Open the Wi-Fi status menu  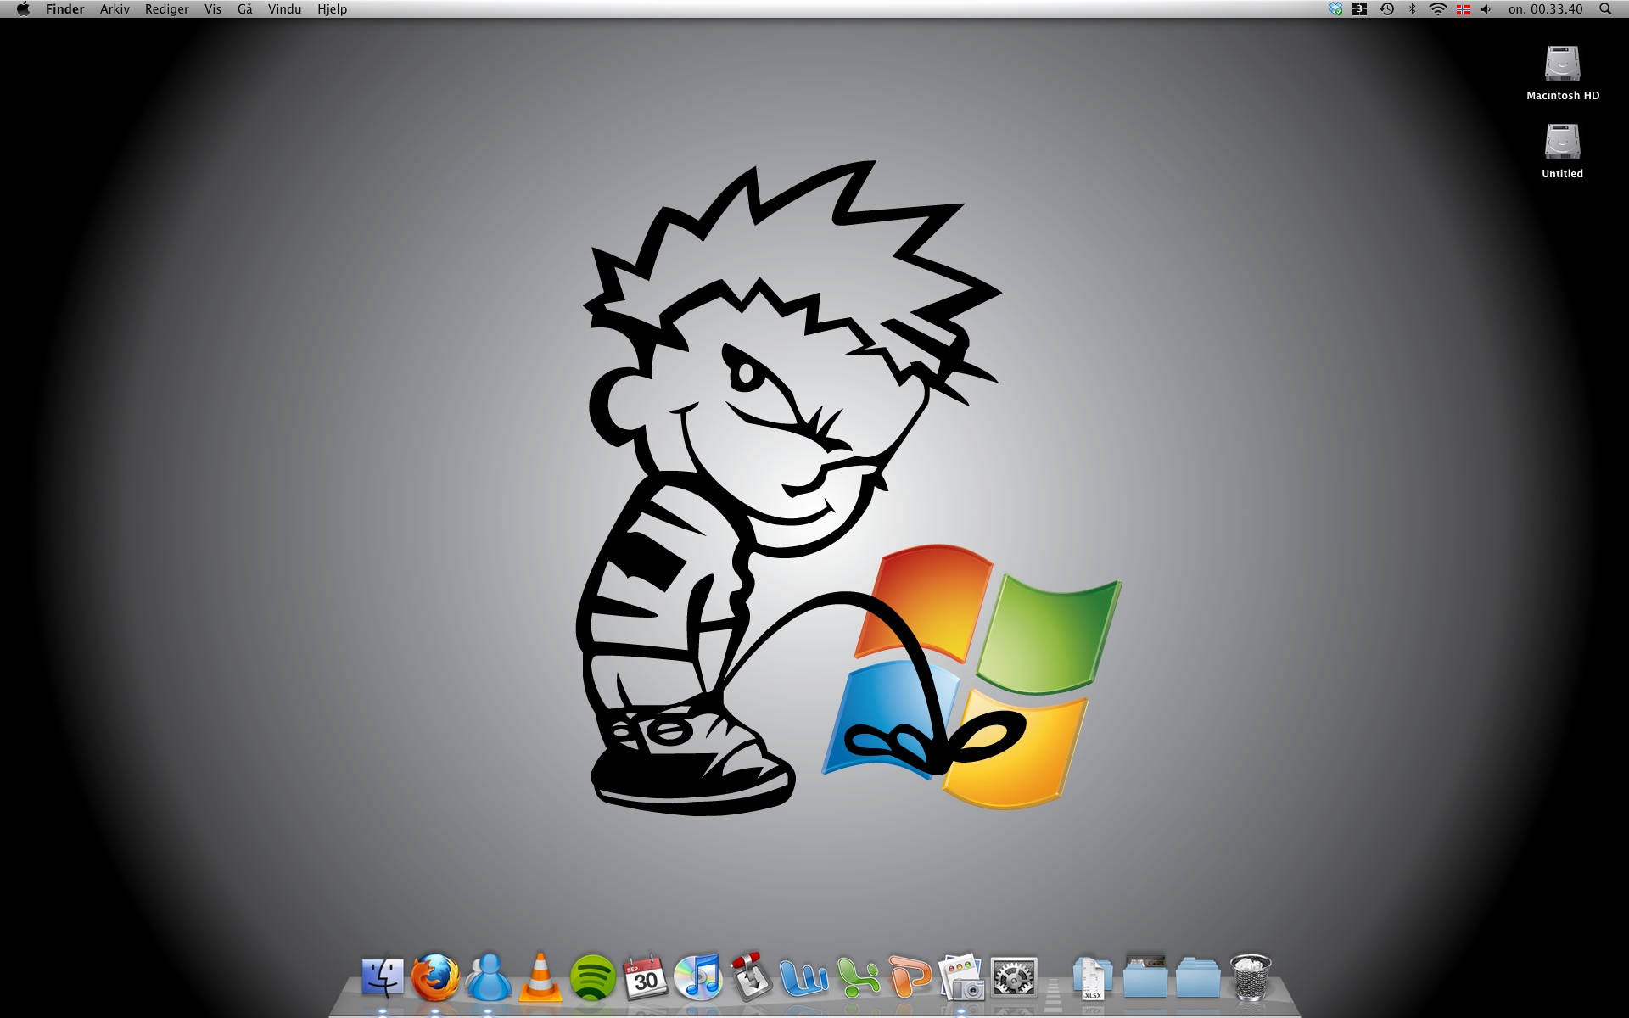pyautogui.click(x=1437, y=9)
